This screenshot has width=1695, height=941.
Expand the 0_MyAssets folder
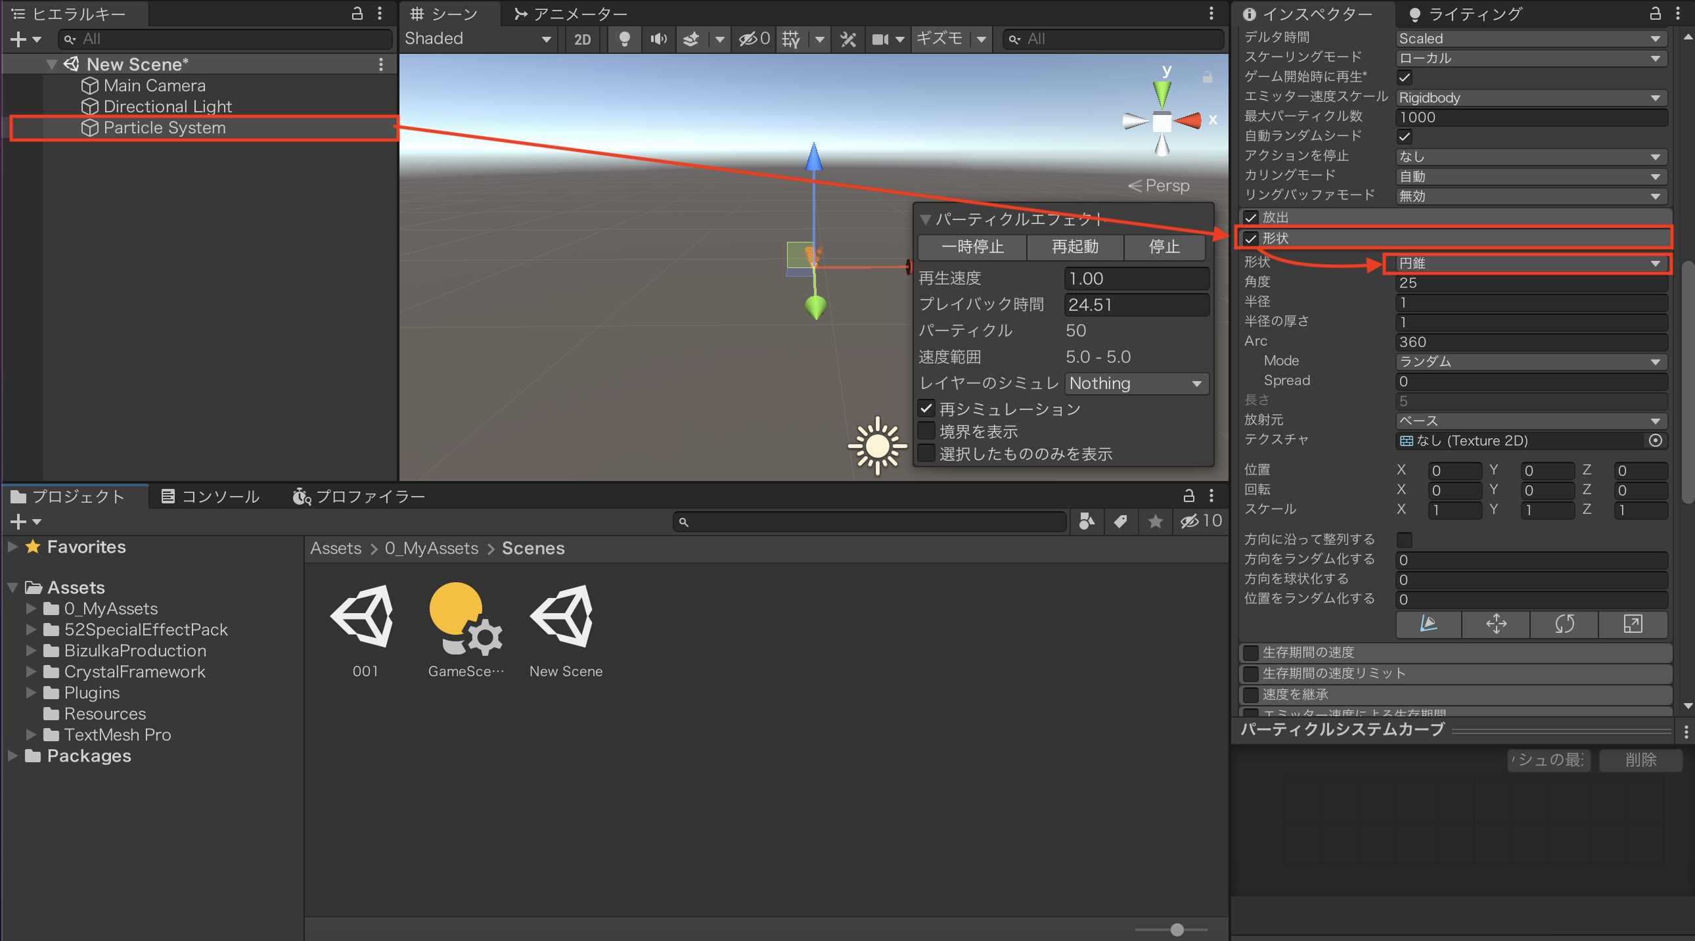coord(31,608)
